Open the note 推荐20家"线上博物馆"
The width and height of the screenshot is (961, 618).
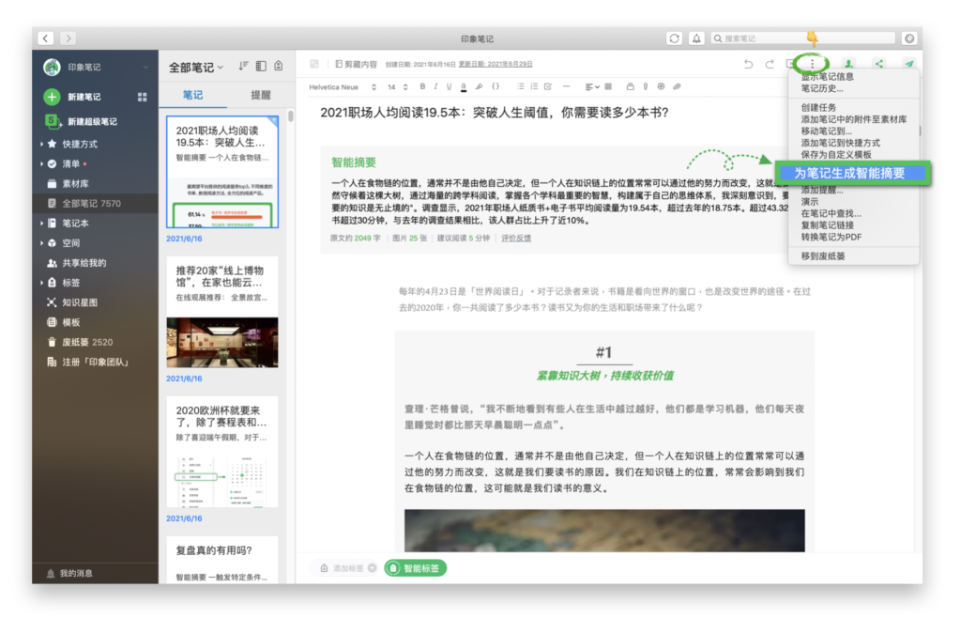point(221,312)
